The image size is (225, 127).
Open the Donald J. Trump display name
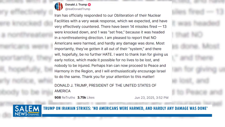76,4
